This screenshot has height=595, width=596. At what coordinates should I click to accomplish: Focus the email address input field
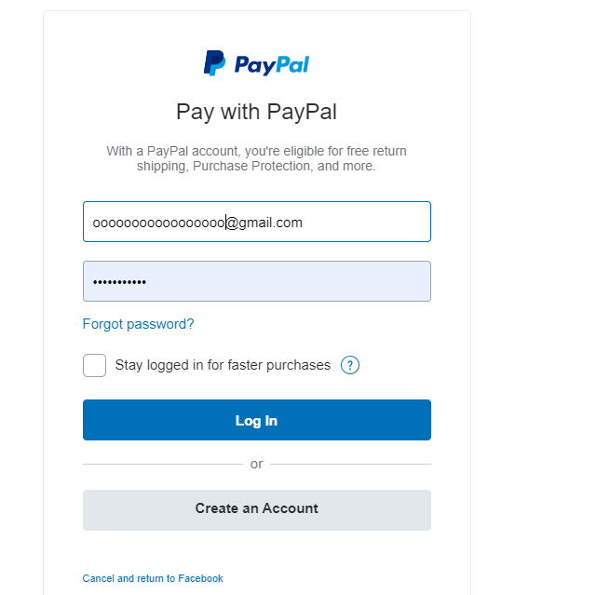[x=257, y=222]
